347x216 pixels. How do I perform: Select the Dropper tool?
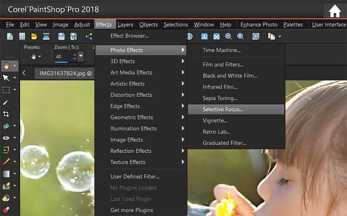pyautogui.click(x=6, y=102)
